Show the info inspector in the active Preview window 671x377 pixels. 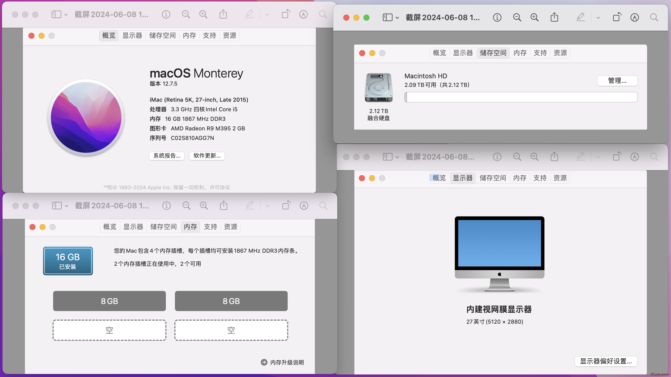497,17
